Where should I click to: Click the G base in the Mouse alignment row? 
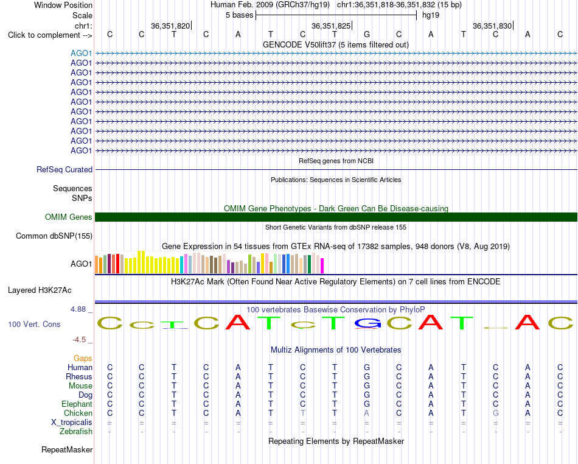[x=367, y=386]
